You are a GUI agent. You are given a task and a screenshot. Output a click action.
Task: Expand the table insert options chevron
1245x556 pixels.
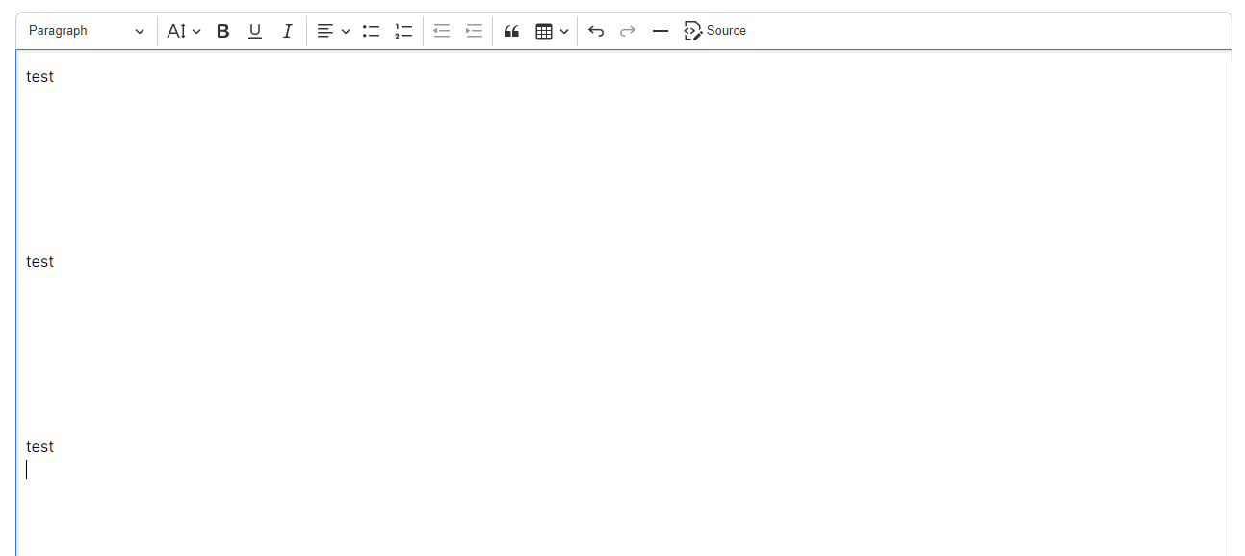tap(564, 30)
